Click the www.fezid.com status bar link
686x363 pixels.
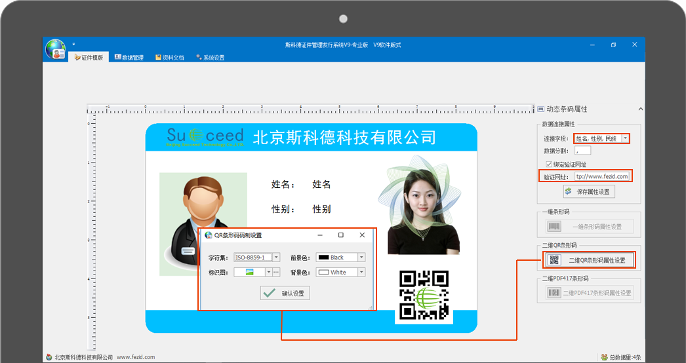(136, 357)
